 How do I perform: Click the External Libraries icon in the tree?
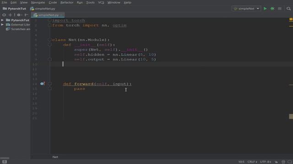point(8,25)
